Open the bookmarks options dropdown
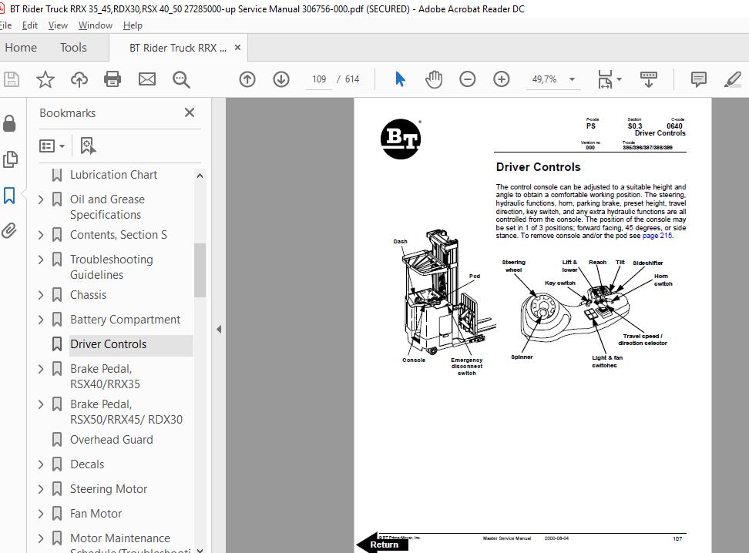 [x=52, y=146]
